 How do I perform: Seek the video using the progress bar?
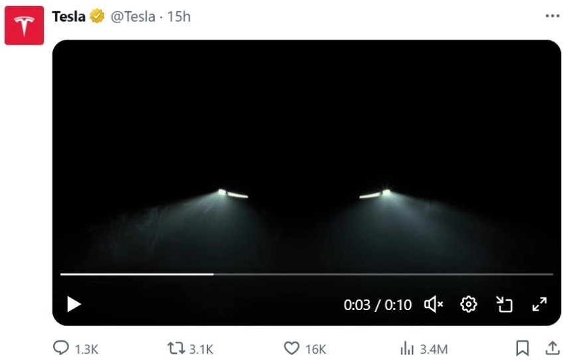(x=306, y=274)
